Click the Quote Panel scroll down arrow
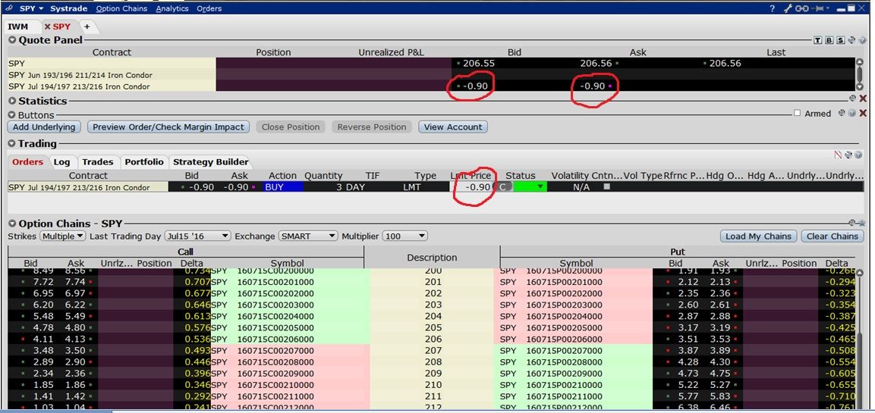Viewport: 875px width, 413px height. (x=860, y=87)
